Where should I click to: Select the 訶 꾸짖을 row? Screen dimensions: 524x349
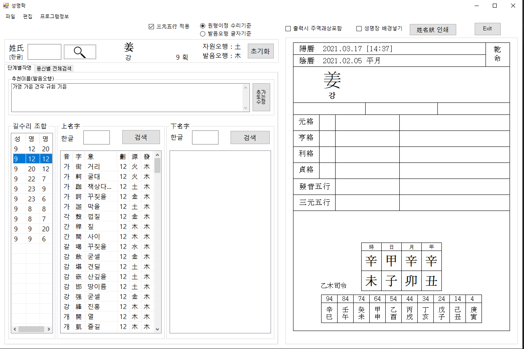(107, 197)
